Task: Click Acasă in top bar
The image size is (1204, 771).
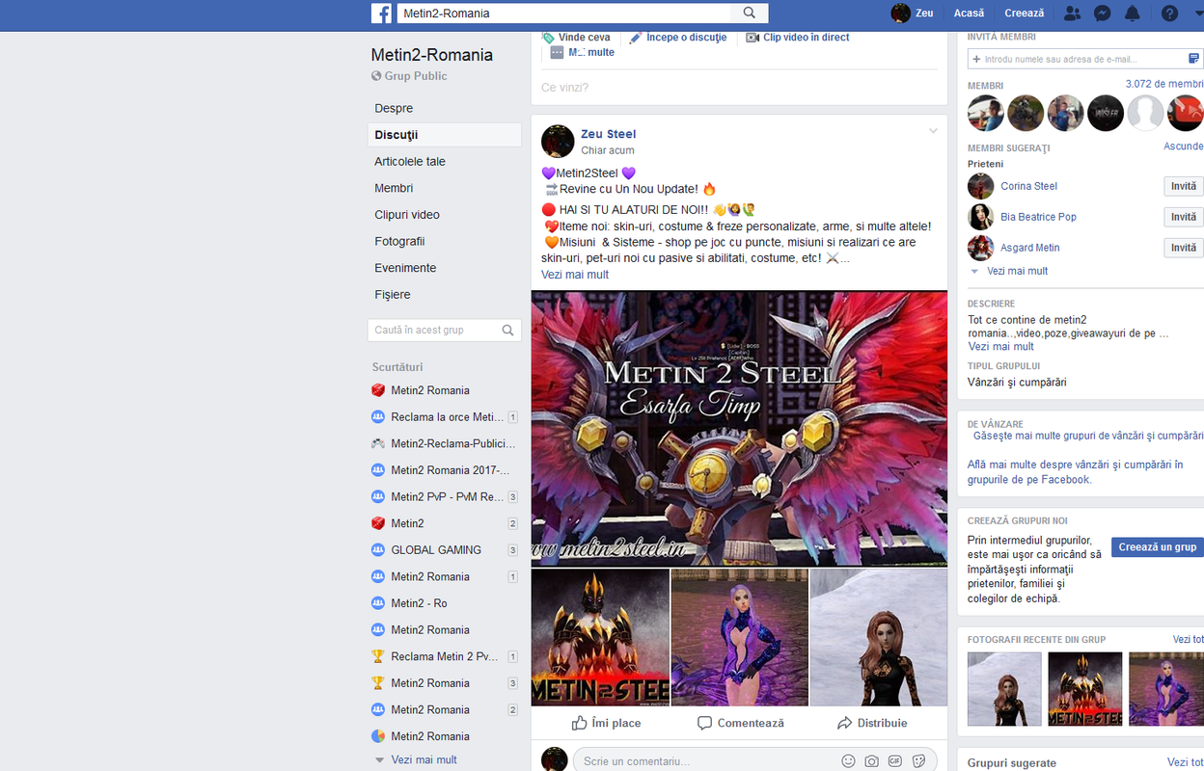Action: point(969,13)
